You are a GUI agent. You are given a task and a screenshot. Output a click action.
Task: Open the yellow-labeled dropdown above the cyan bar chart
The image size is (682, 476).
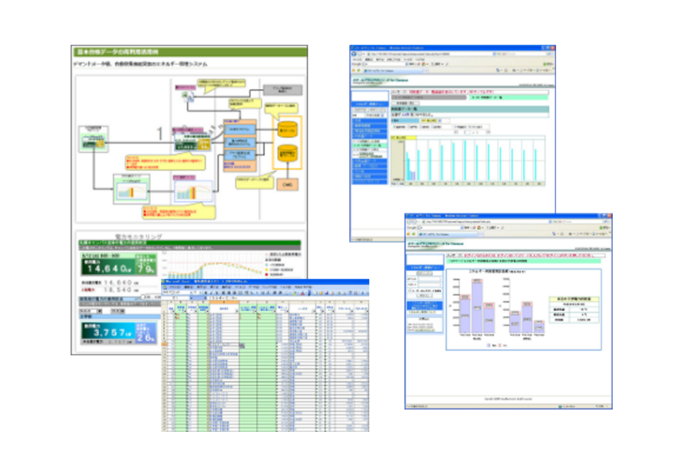431,120
